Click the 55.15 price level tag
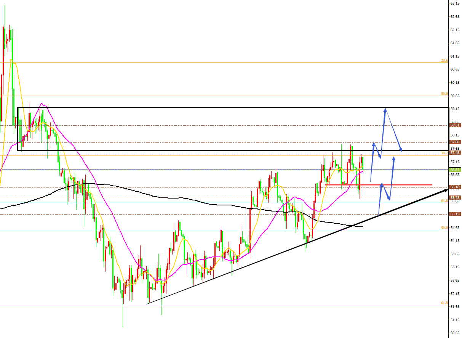The width and height of the screenshot is (462, 338). click(x=455, y=214)
